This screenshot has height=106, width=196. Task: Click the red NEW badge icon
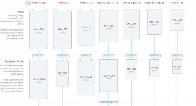click(x=28, y=3)
